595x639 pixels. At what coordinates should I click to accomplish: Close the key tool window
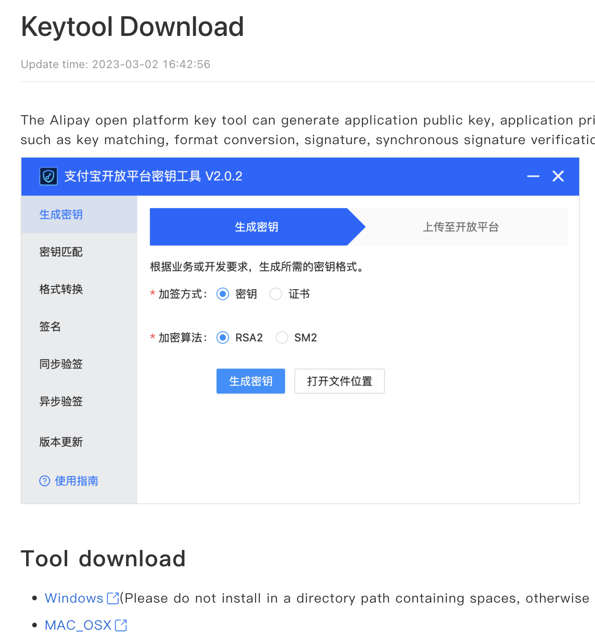click(x=558, y=176)
